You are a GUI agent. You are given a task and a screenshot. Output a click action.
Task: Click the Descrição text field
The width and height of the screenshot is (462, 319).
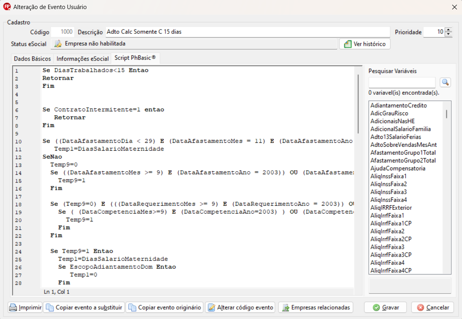[247, 32]
